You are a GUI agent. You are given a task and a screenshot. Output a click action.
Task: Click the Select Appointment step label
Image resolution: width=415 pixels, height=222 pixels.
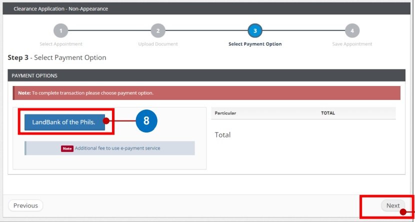pyautogui.click(x=61, y=44)
